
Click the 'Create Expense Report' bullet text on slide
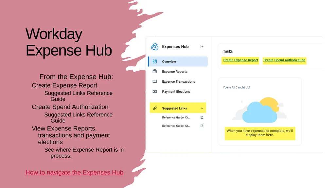pos(64,85)
